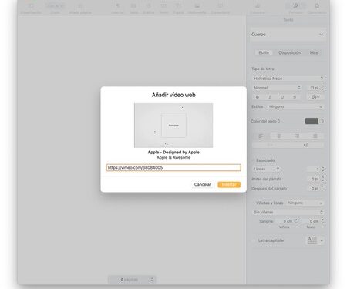Toggle underline text formatting
Viewport: 347px width, 289px height.
pos(282,97)
